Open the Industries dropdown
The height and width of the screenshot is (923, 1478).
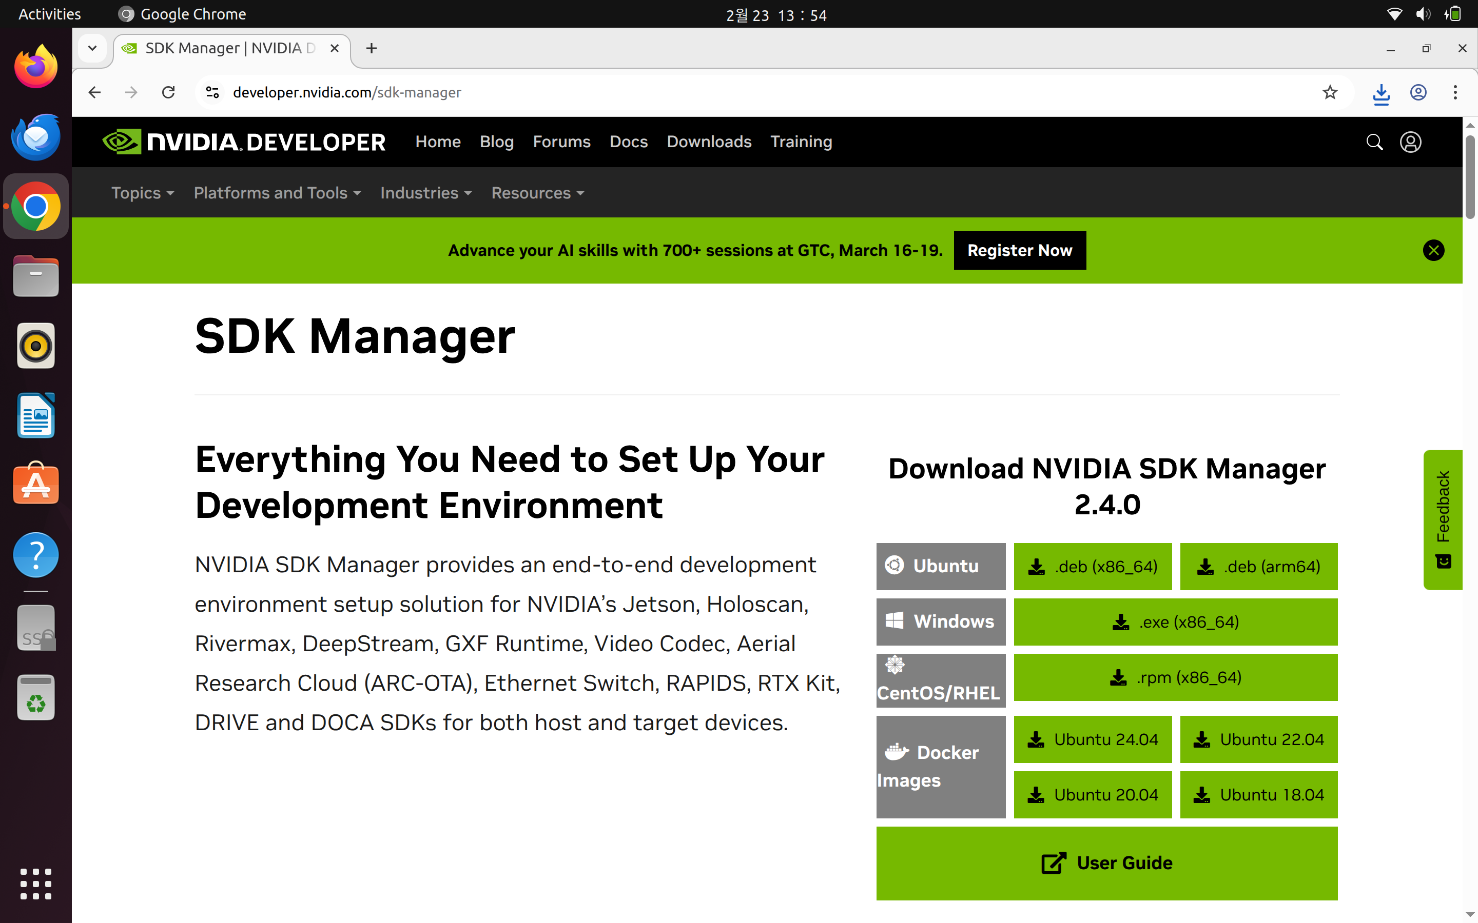(425, 193)
